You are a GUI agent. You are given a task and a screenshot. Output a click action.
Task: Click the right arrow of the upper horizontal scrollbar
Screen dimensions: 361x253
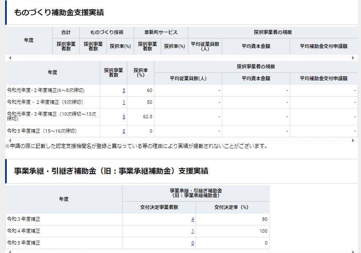pyautogui.click(x=353, y=57)
